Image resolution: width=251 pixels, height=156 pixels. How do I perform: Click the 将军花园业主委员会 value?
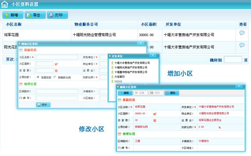(210, 120)
